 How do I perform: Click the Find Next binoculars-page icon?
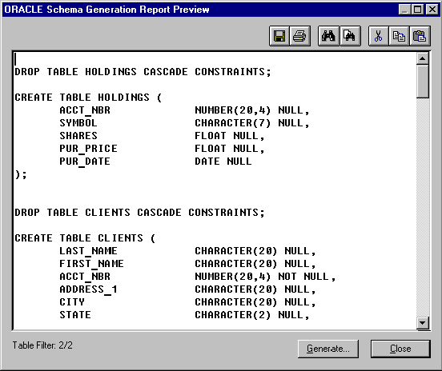(x=350, y=36)
